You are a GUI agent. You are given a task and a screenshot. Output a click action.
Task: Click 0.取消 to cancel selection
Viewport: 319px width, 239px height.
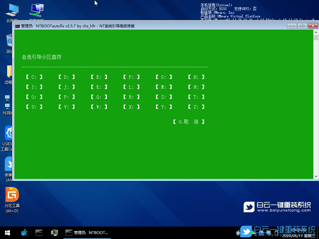click(188, 122)
